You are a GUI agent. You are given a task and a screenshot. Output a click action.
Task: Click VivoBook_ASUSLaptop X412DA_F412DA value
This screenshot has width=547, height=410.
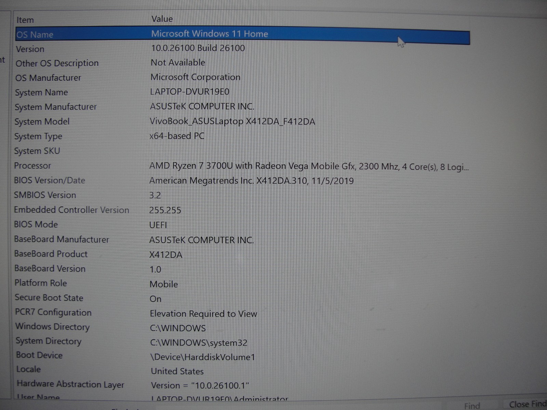232,122
